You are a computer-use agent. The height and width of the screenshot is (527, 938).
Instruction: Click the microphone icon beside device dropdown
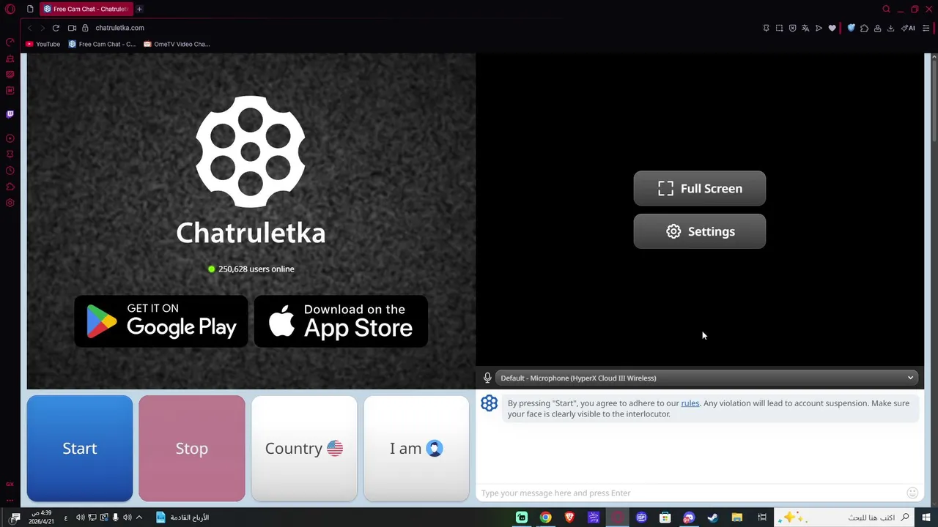(487, 378)
